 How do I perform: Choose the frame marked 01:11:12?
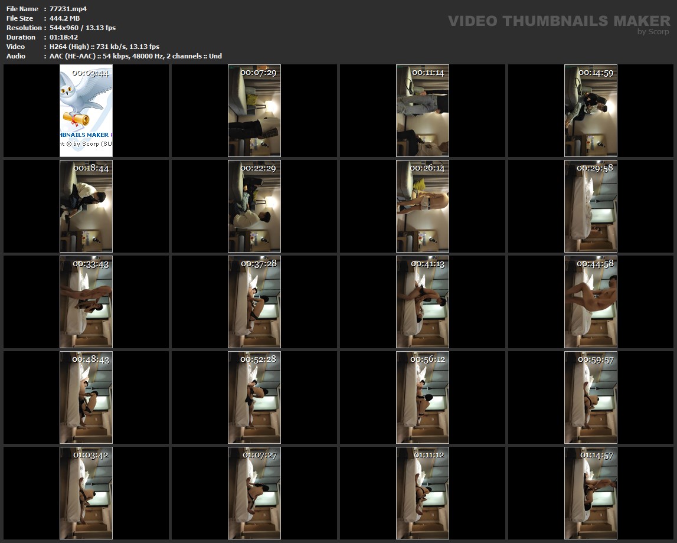point(423,493)
